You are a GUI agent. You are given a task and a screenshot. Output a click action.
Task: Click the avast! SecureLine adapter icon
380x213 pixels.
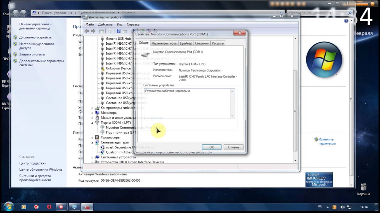pos(102,147)
